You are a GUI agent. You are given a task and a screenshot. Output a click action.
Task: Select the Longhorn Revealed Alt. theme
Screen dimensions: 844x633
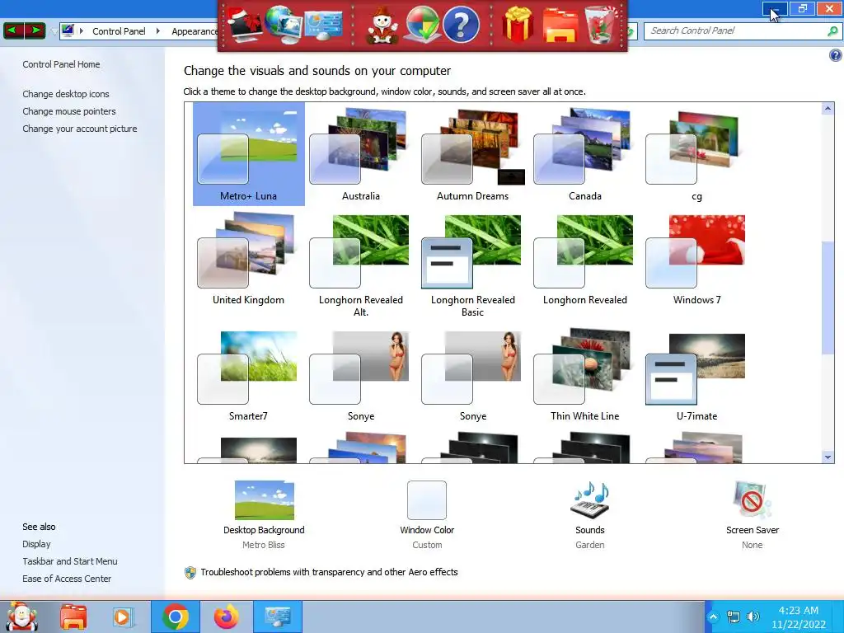[361, 265]
